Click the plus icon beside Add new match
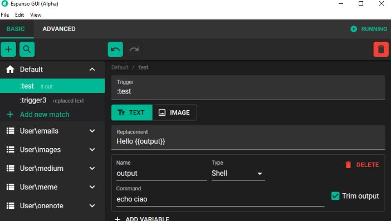The height and width of the screenshot is (221, 391). (10, 114)
